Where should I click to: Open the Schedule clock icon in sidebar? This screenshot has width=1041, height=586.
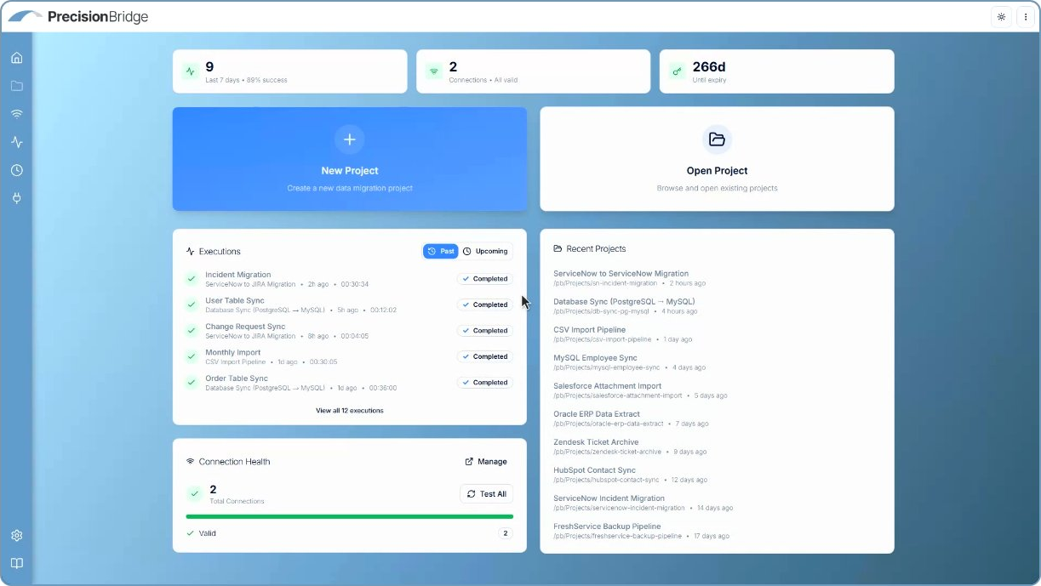pos(17,170)
